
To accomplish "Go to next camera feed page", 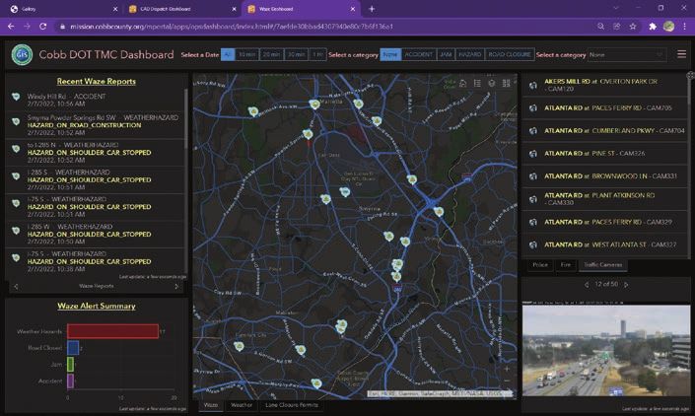I will click(x=626, y=285).
